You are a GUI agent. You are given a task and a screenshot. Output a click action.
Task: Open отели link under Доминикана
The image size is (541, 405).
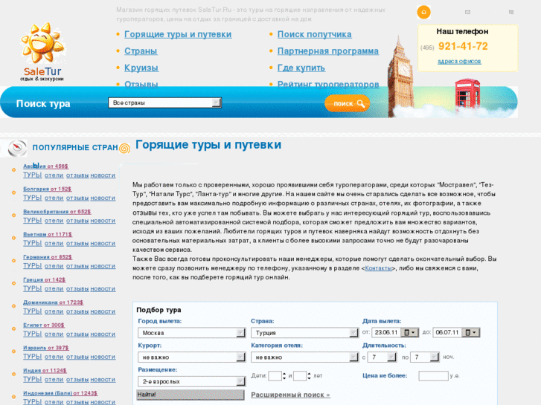(54, 311)
